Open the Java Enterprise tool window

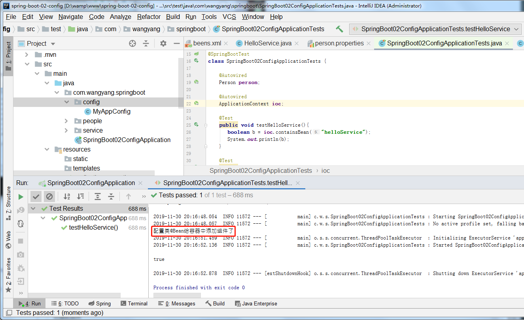[255, 303]
